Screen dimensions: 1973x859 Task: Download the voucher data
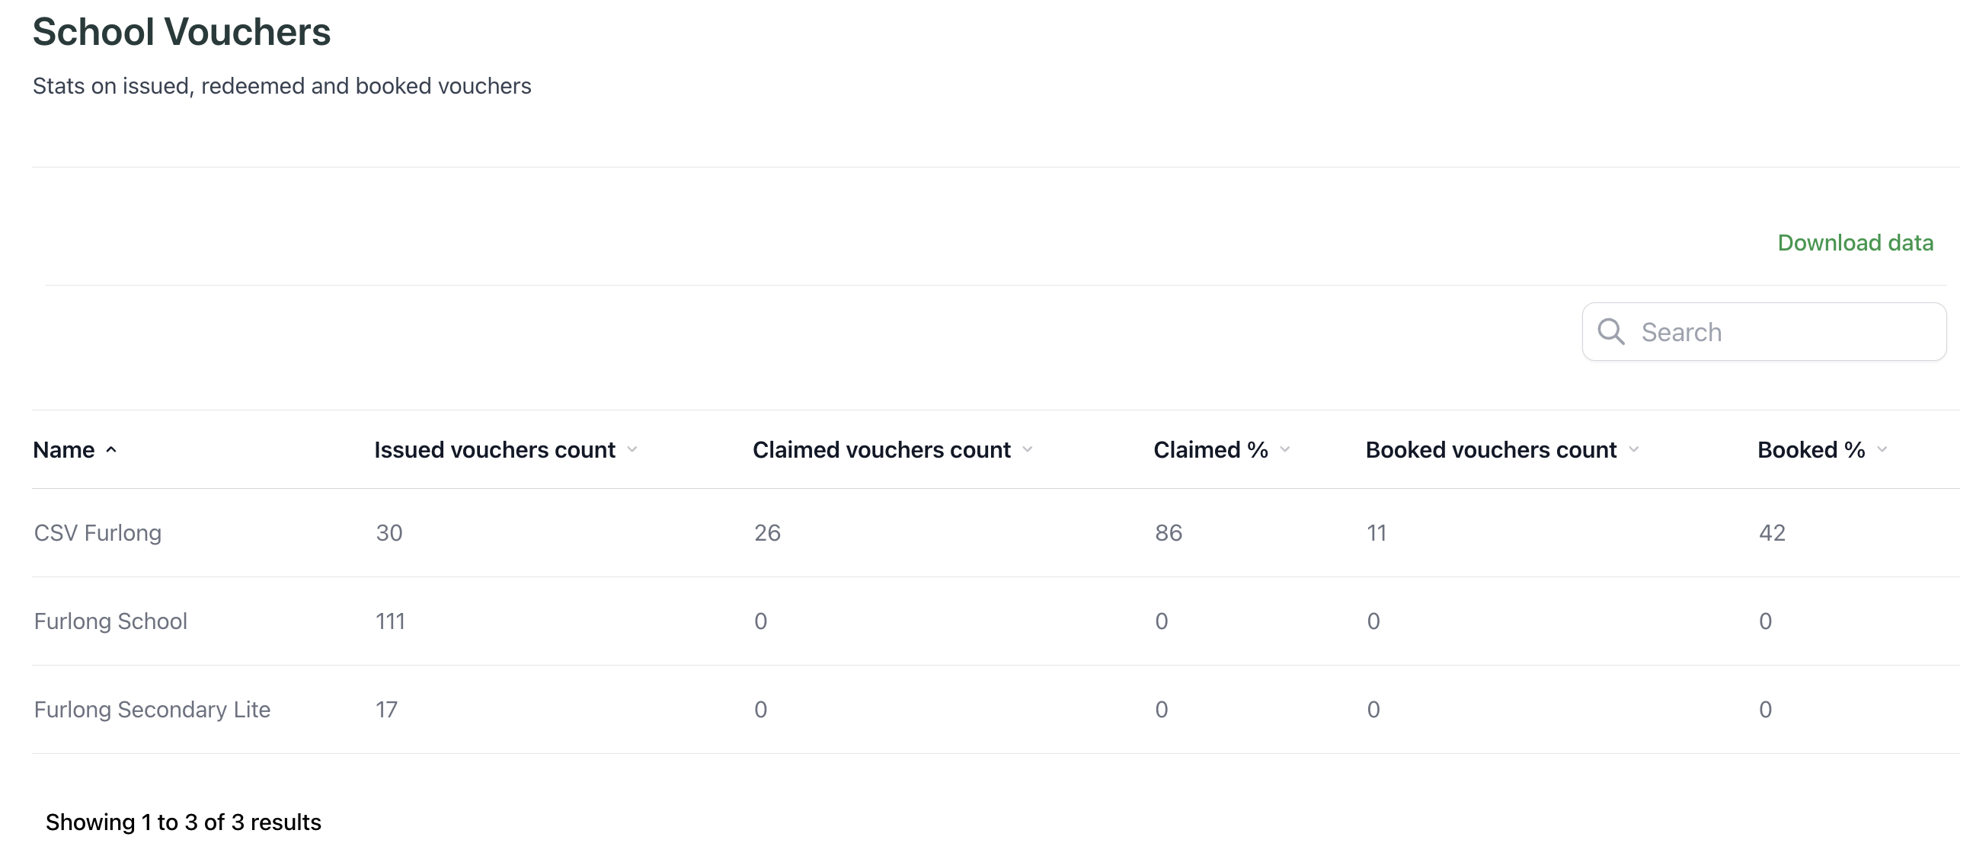click(x=1854, y=243)
